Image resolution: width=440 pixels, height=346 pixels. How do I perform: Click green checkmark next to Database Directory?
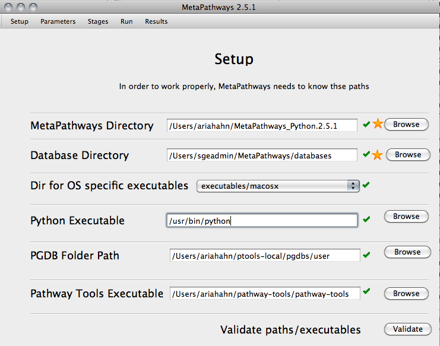pos(366,154)
